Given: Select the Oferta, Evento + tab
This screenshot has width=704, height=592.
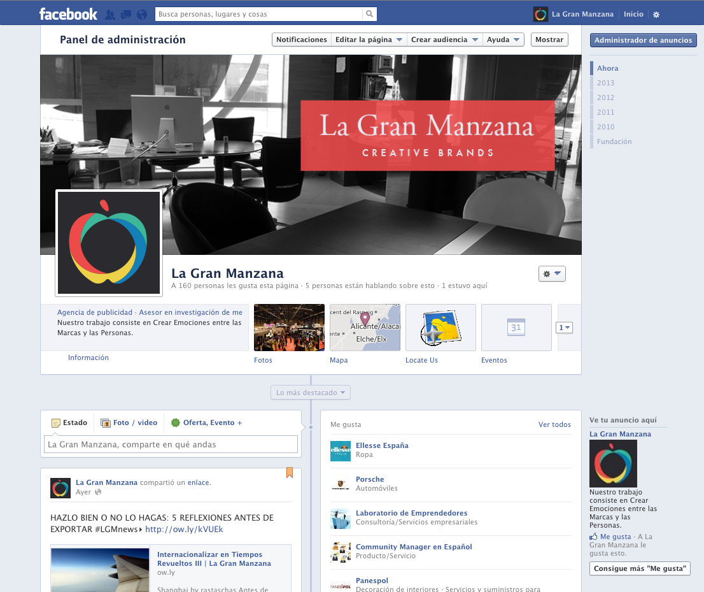Looking at the screenshot, I should click(206, 422).
